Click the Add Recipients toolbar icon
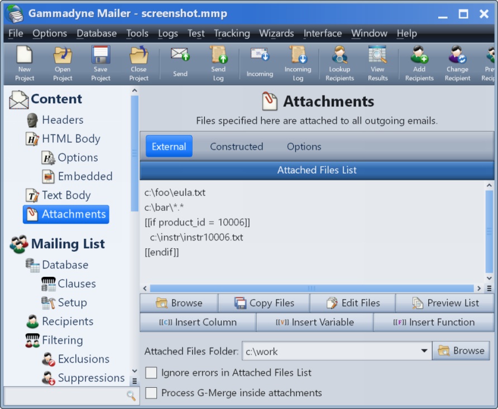 pos(419,63)
